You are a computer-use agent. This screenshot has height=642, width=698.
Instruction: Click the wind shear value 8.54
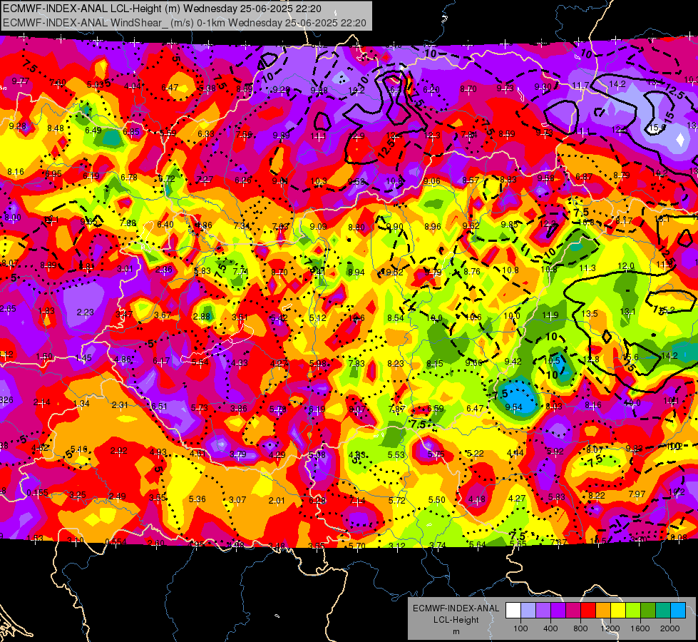click(x=395, y=317)
